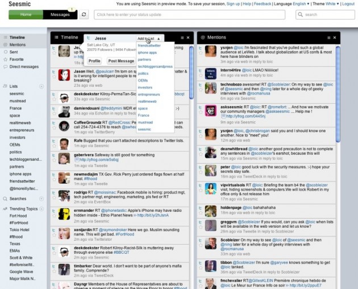358x289 pixels.
Task: Click the Trending Topics plus icon
Action: pos(41,209)
